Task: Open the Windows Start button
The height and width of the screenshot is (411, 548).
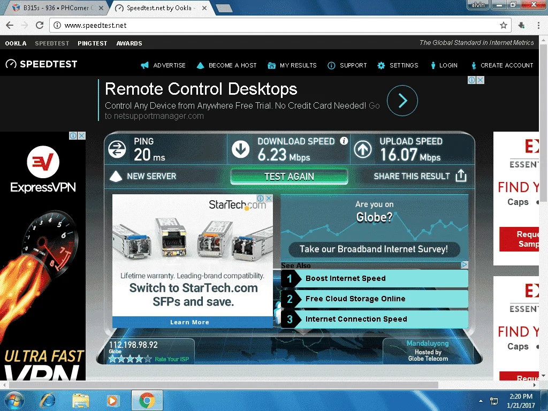Action: coord(14,400)
